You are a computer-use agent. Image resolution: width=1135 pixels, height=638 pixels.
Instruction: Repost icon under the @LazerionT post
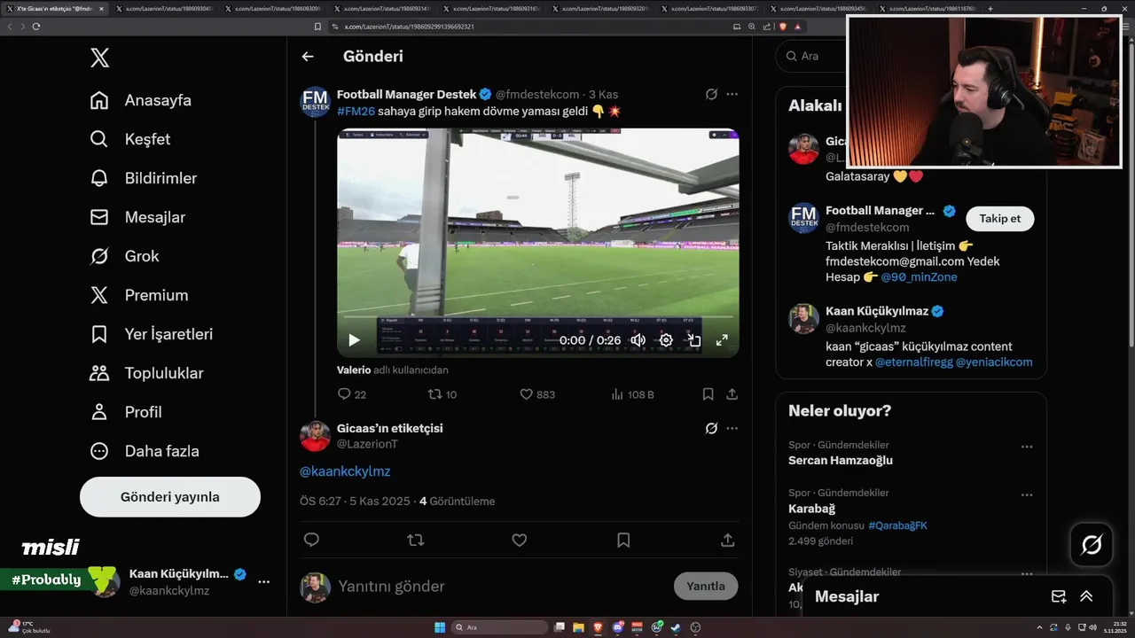click(x=415, y=540)
